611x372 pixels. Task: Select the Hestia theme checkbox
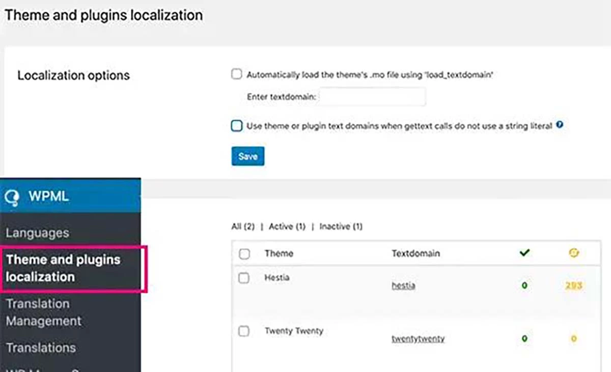point(244,278)
